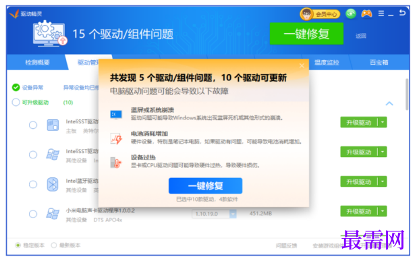Click the vertical scrollbar of driver list
Viewport: 417px width, 261px height.
[407, 94]
